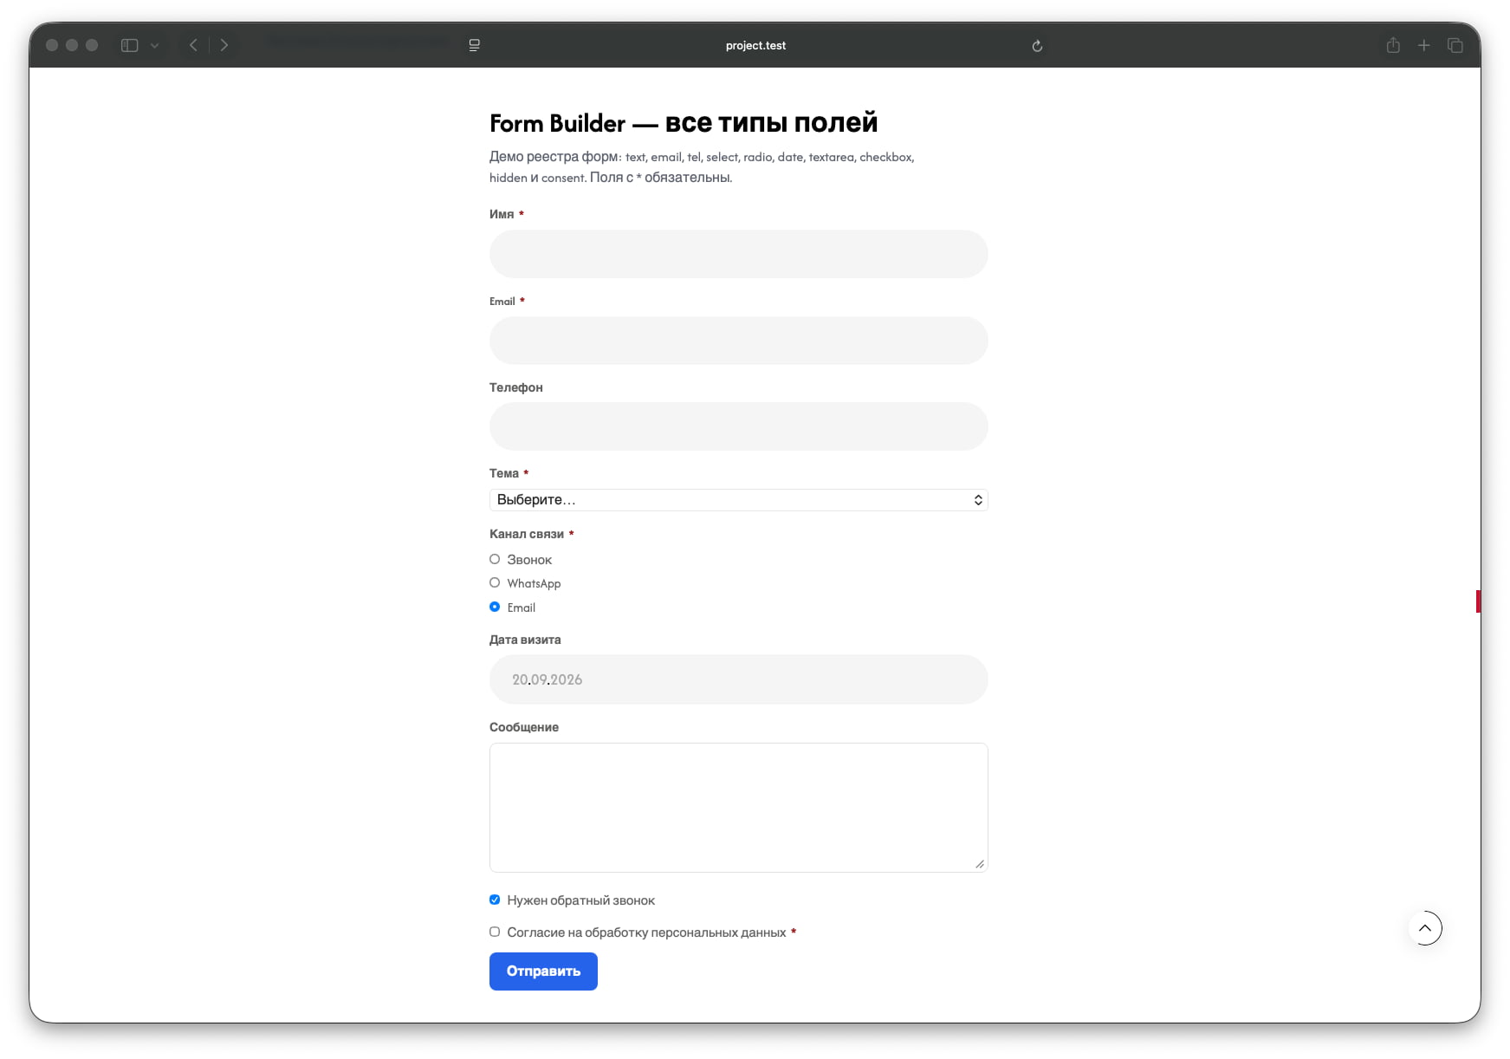Click into the Имя text field
The image size is (1510, 1059).
(738, 254)
